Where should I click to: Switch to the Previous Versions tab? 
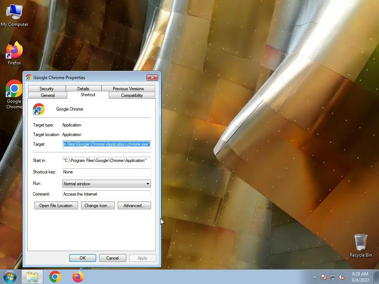click(128, 89)
